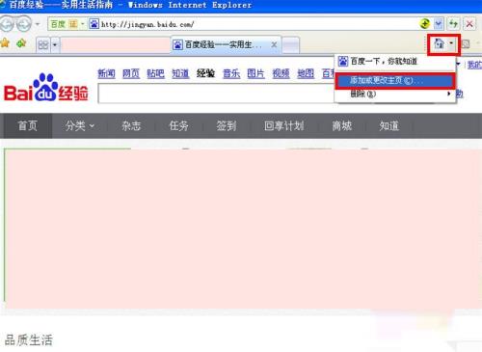
Task: Click the 网页 link
Action: coord(131,73)
